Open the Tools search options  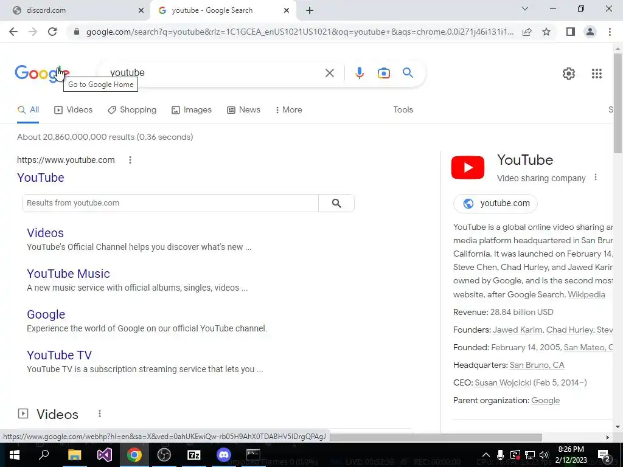coord(403,110)
